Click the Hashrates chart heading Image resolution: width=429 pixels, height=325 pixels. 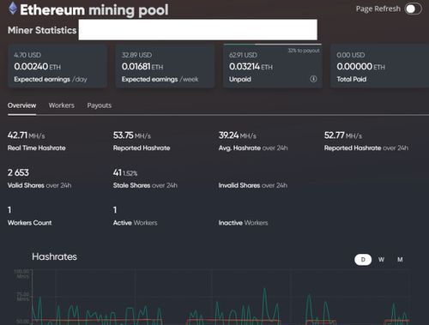[54, 256]
